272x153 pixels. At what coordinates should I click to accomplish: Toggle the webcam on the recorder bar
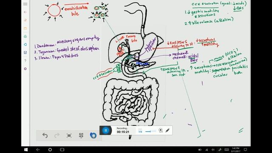click(161, 130)
